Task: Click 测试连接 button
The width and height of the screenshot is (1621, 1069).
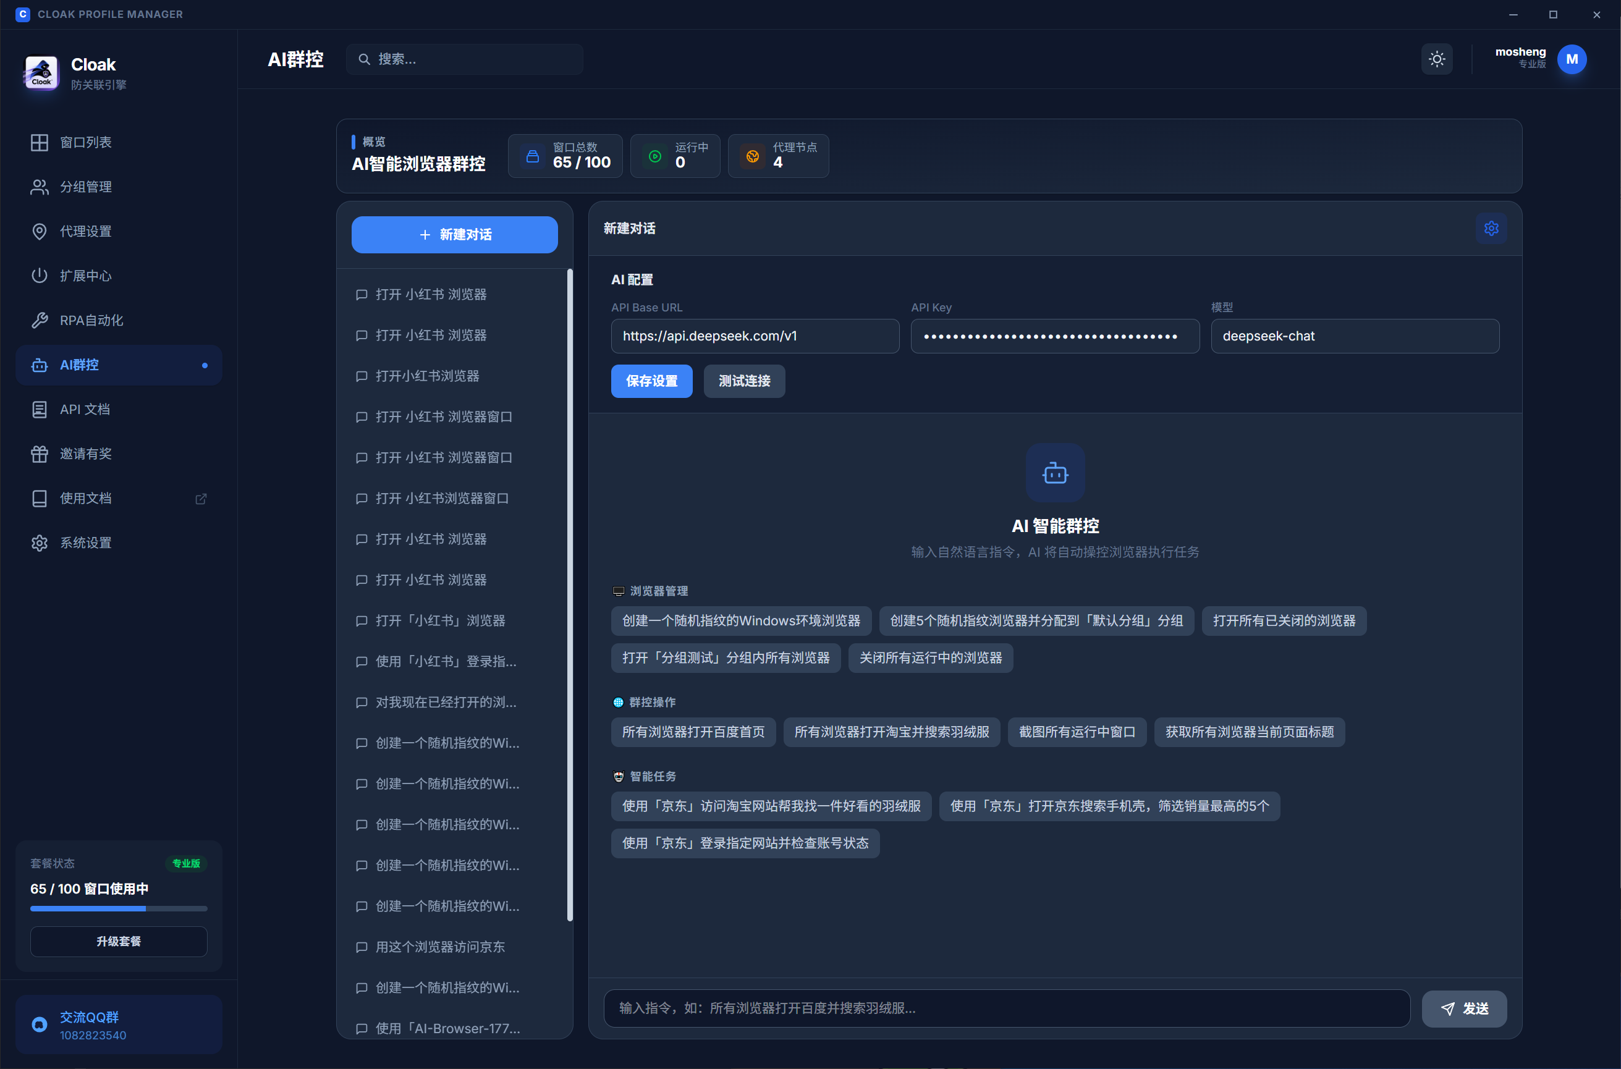Action: [x=743, y=381]
